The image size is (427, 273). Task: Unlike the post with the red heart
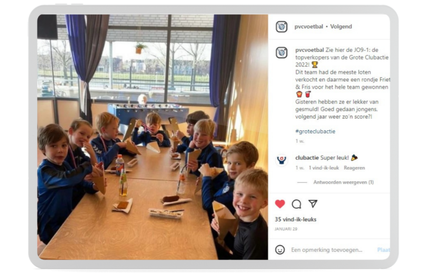[x=280, y=204]
